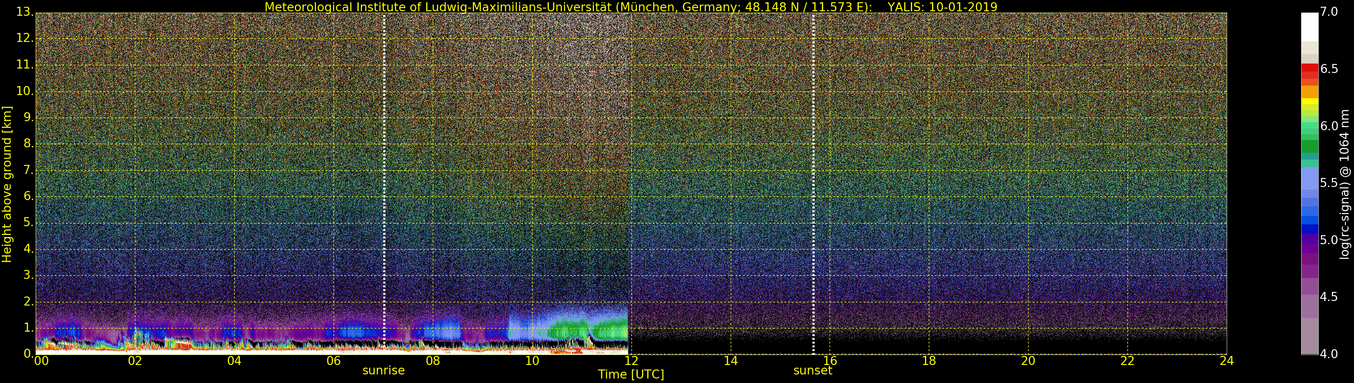
Task: Click the colorbar tick label 4.0
Action: click(x=1329, y=354)
